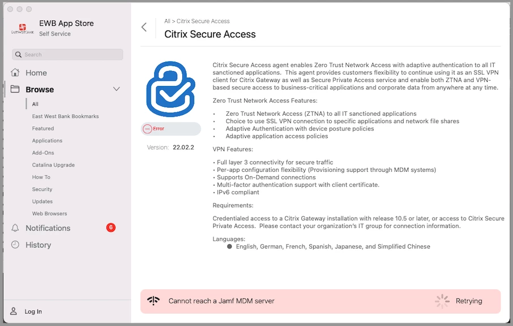Open the Security category

[42, 189]
